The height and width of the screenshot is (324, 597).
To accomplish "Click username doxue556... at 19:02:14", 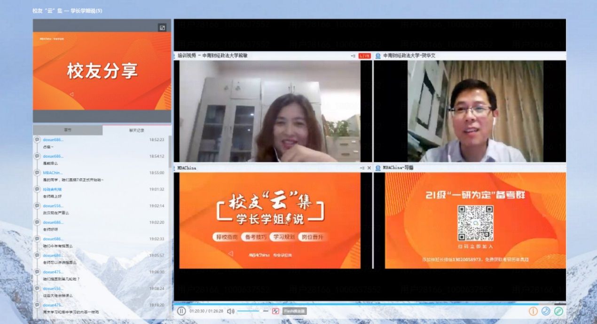I will tap(53, 205).
